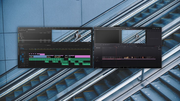Open the Inspector panel in DaVinci Resolve
Screen dimensions: 180x101
[x=157, y=29]
